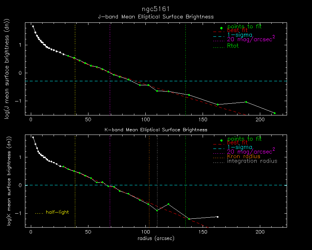Pick the final white data point in K-band plot
This screenshot has height=250, width=312.
coord(218,217)
